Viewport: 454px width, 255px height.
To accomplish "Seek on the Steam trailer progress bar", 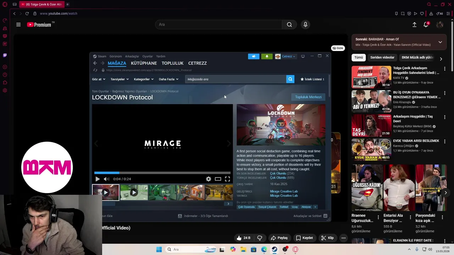I will 162,173.
